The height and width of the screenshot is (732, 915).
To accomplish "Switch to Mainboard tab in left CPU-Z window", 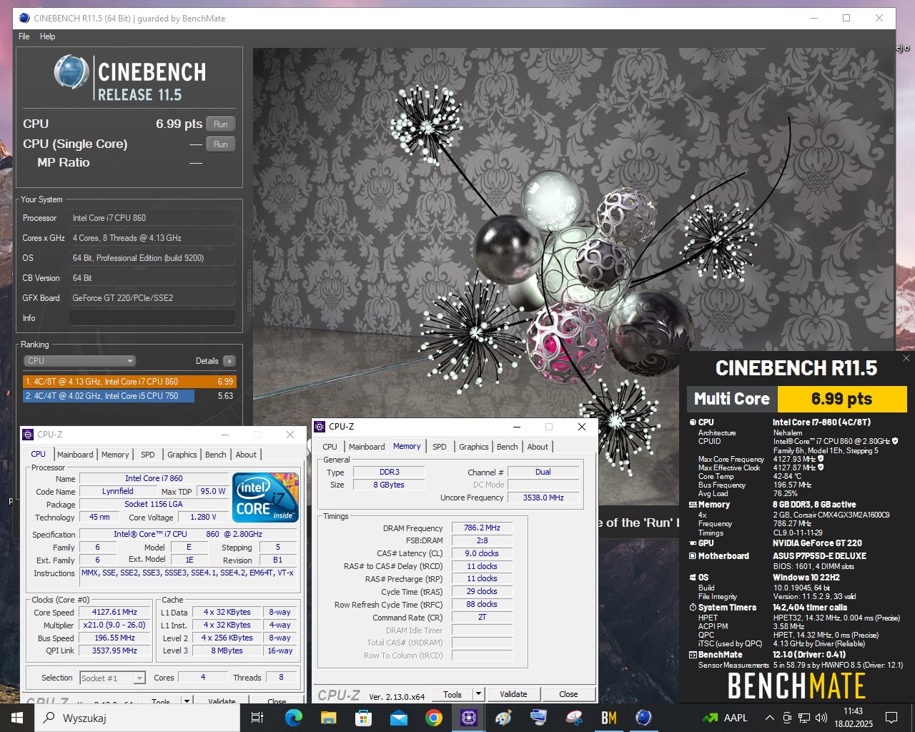I will pyautogui.click(x=75, y=455).
